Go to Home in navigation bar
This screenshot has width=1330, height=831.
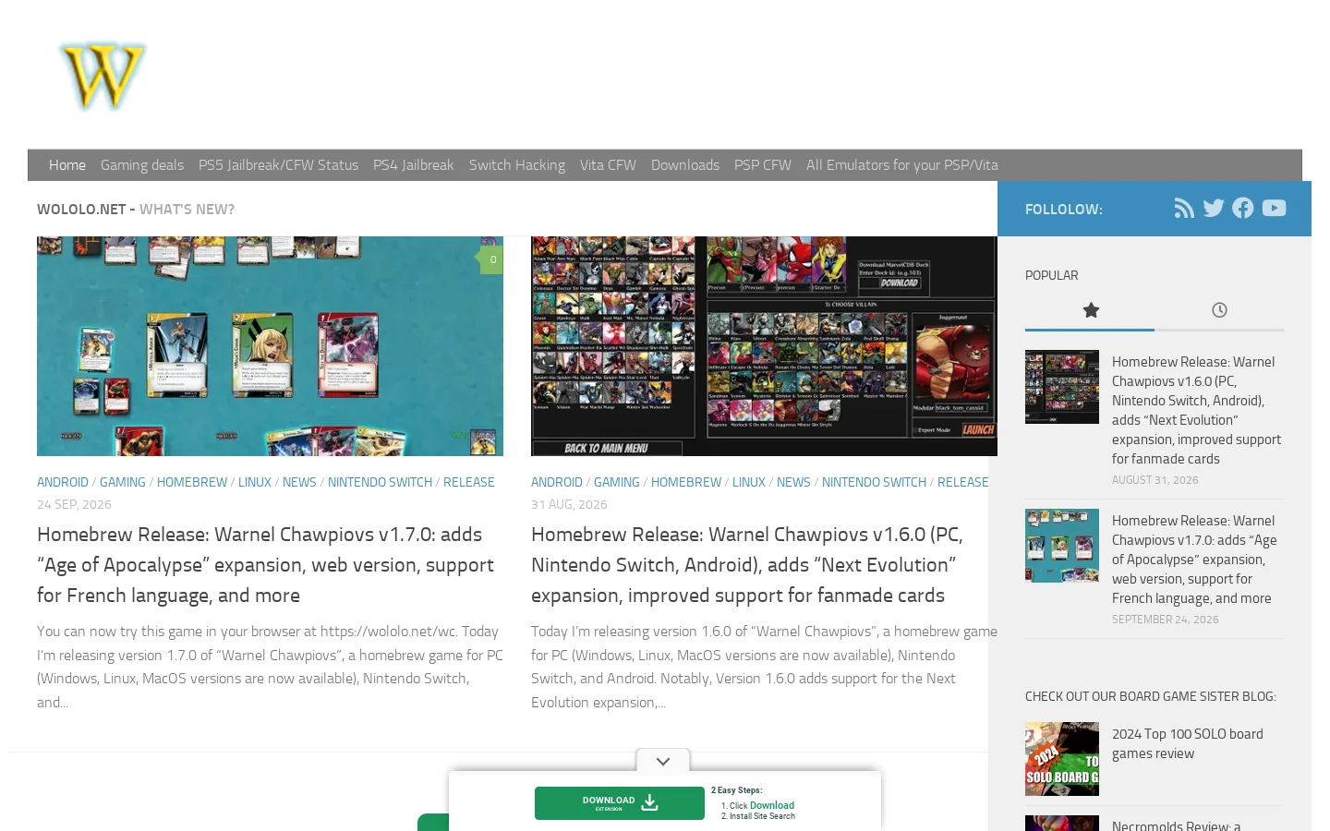tap(67, 165)
